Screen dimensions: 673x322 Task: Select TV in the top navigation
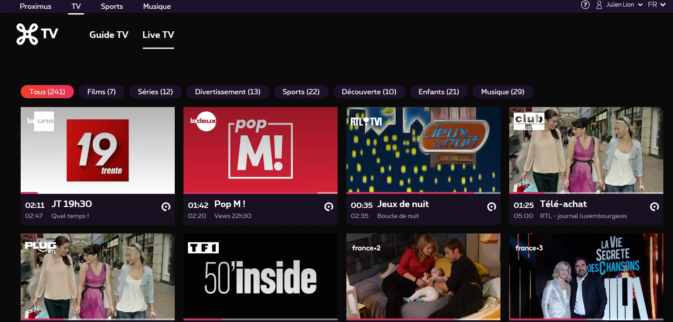click(76, 6)
